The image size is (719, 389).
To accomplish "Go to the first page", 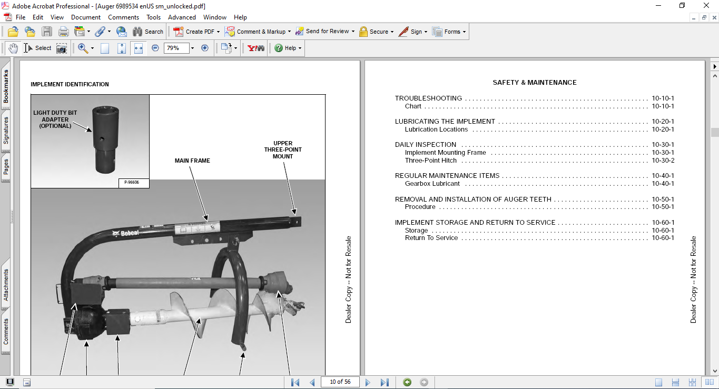I will click(x=295, y=382).
